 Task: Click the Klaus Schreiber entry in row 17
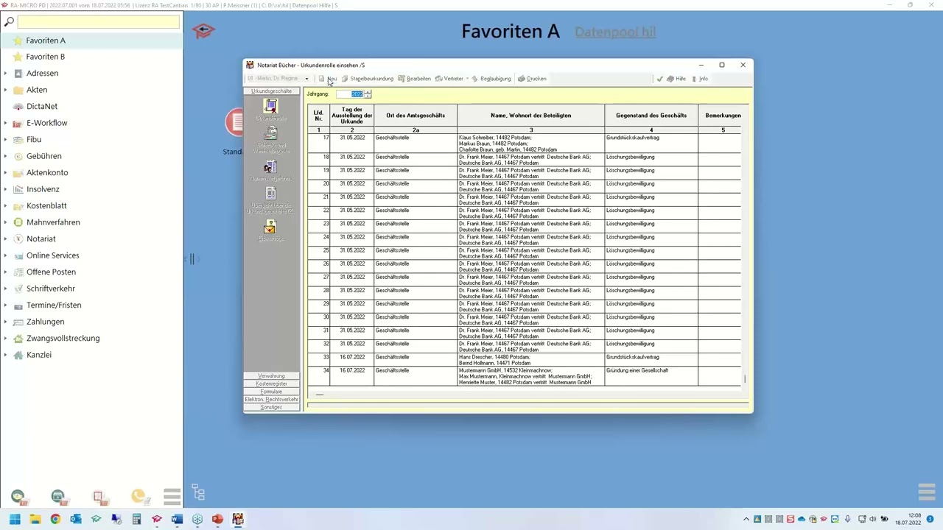tap(530, 144)
